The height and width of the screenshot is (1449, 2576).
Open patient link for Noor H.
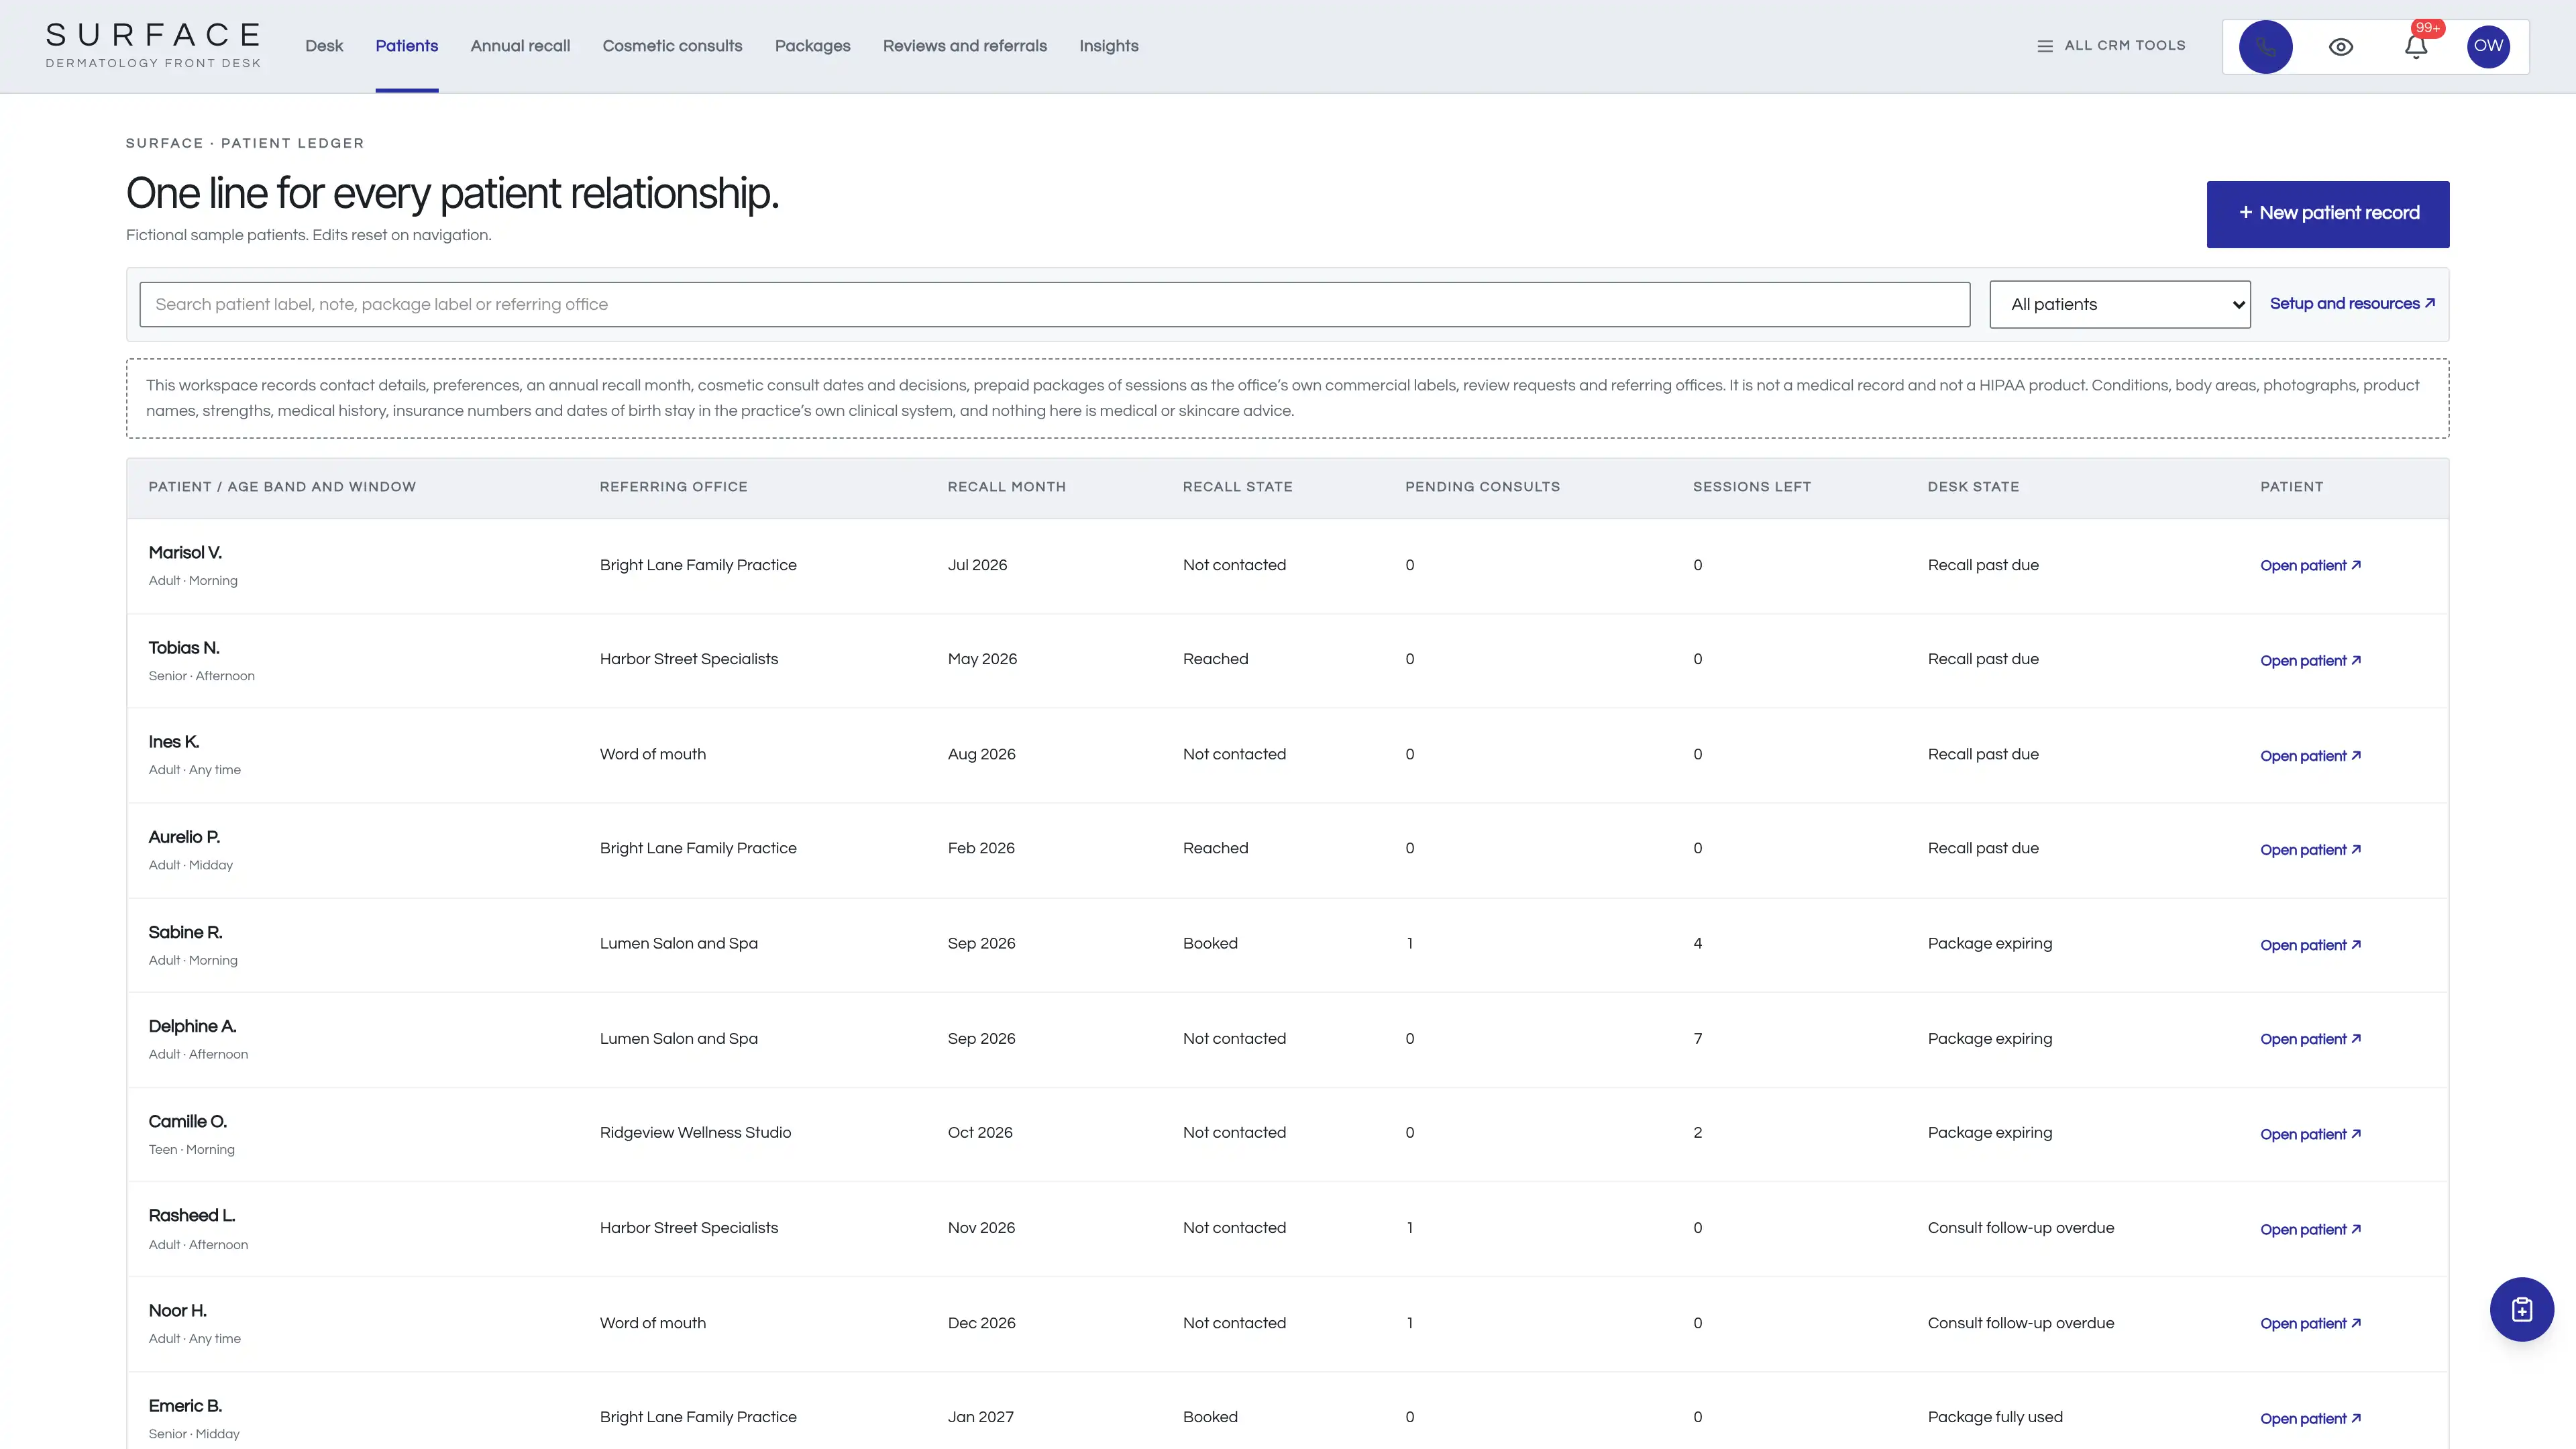(x=2310, y=1323)
